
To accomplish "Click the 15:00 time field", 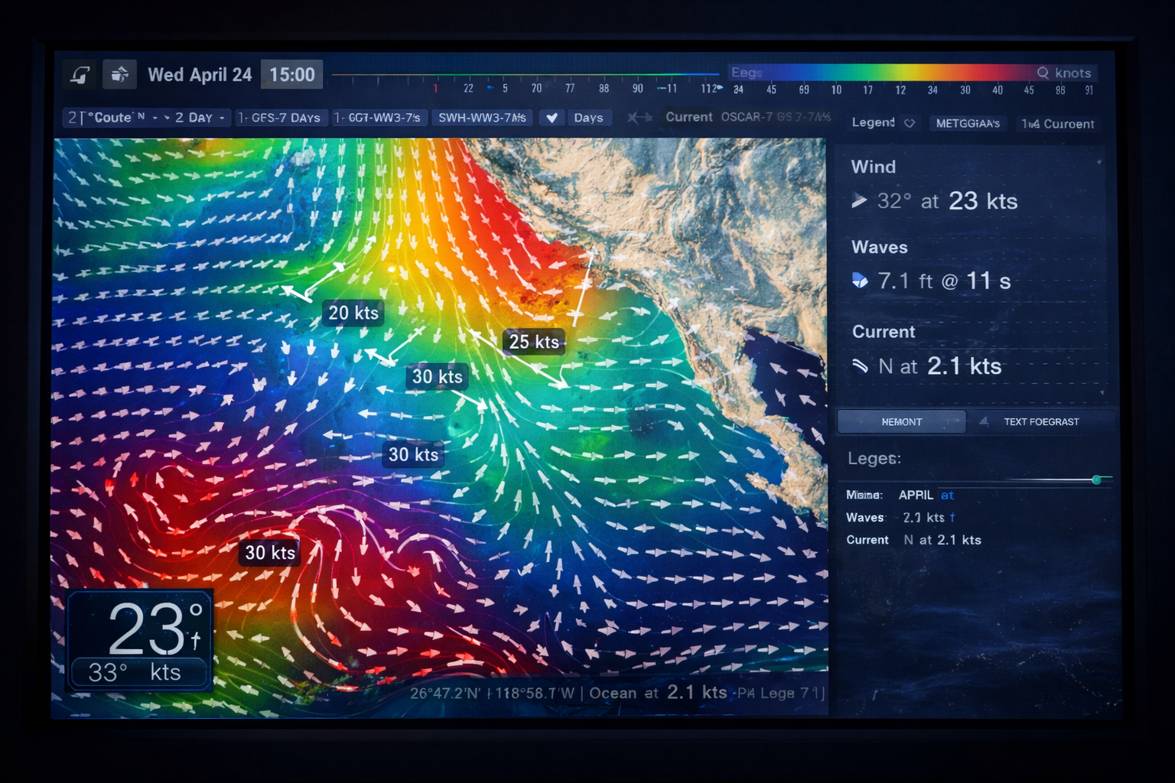I will click(x=292, y=75).
